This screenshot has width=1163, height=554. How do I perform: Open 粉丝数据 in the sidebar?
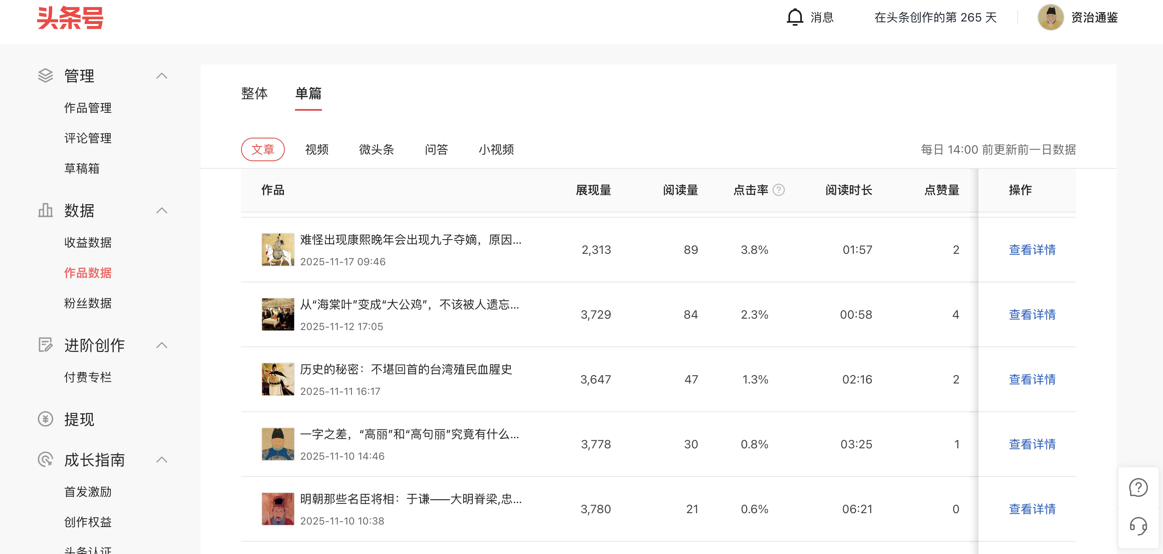(88, 303)
